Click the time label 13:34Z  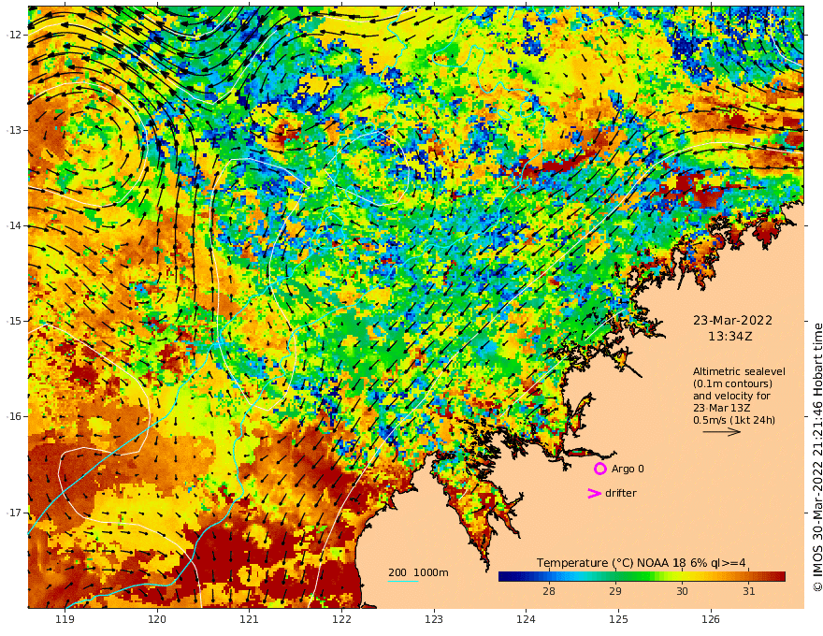[x=730, y=337]
